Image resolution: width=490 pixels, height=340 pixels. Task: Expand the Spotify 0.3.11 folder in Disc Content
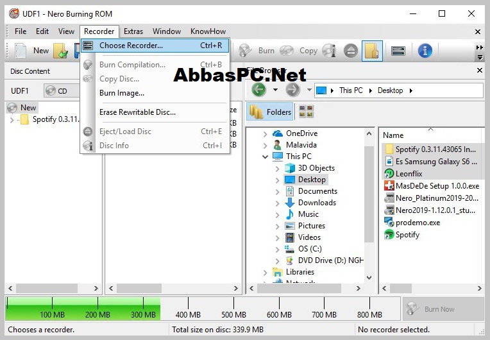click(x=12, y=120)
